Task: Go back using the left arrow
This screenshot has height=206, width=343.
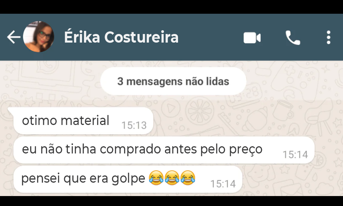Action: [14, 37]
